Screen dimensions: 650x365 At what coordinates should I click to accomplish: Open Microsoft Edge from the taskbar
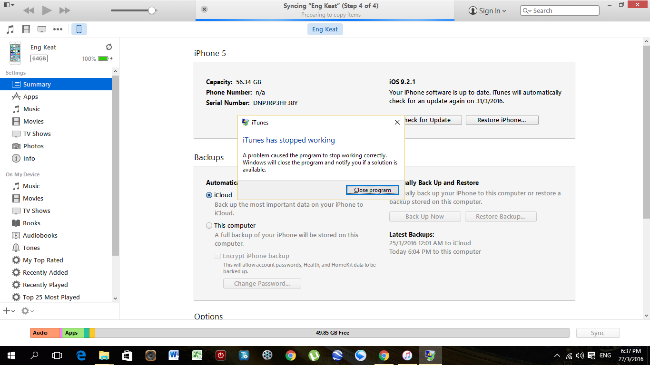pyautogui.click(x=81, y=355)
